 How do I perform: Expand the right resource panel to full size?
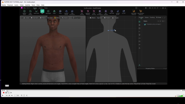point(164,18)
